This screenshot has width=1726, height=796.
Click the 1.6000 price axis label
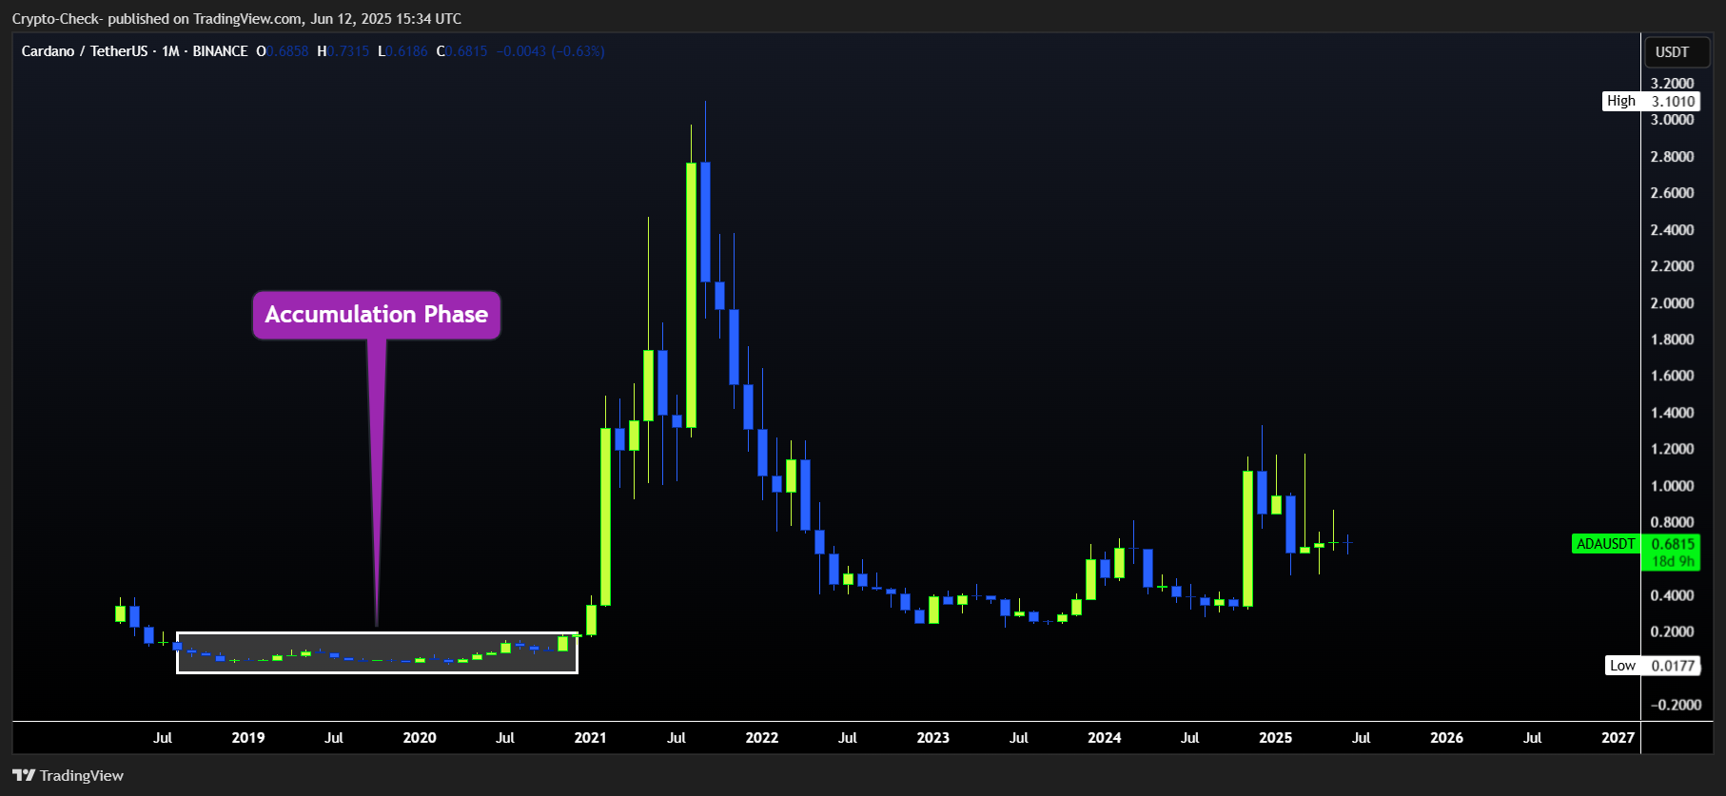[x=1672, y=376]
